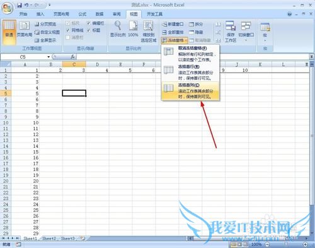Click the Page Layout view icon in status bar
The width and height of the screenshot is (315, 248).
(239, 244)
